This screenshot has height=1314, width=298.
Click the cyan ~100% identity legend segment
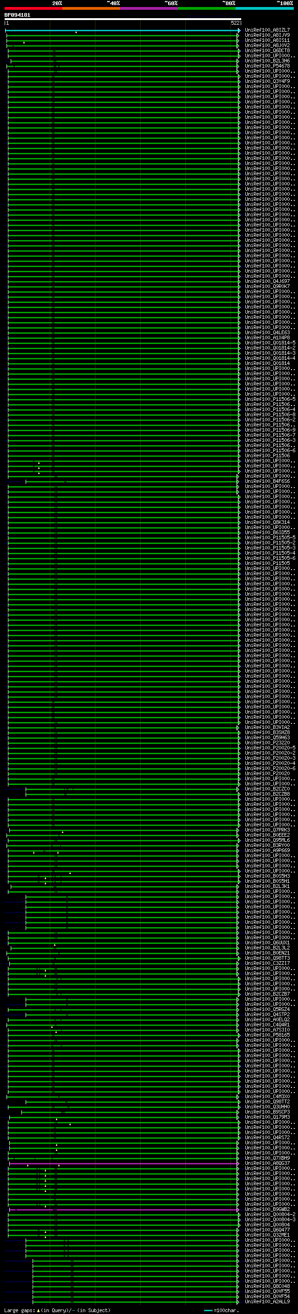click(x=265, y=8)
